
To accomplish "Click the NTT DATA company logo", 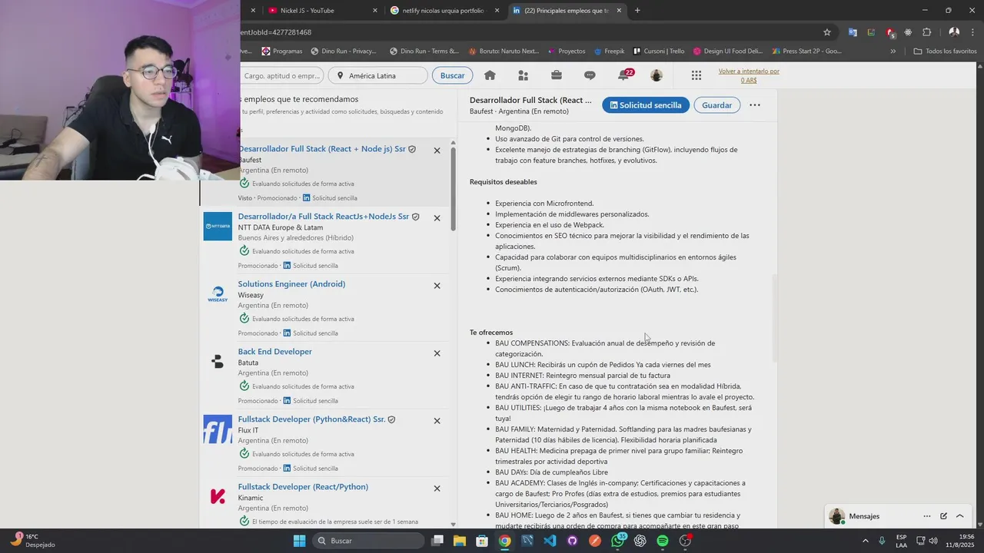I will 218,227.
